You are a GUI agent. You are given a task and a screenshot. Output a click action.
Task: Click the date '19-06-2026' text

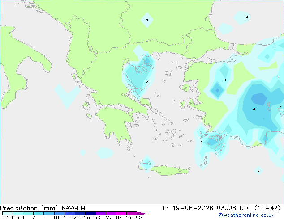(x=193, y=208)
